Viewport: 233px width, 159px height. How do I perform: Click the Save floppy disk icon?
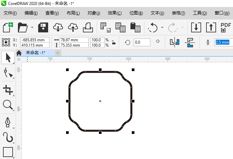pyautogui.click(x=43, y=27)
